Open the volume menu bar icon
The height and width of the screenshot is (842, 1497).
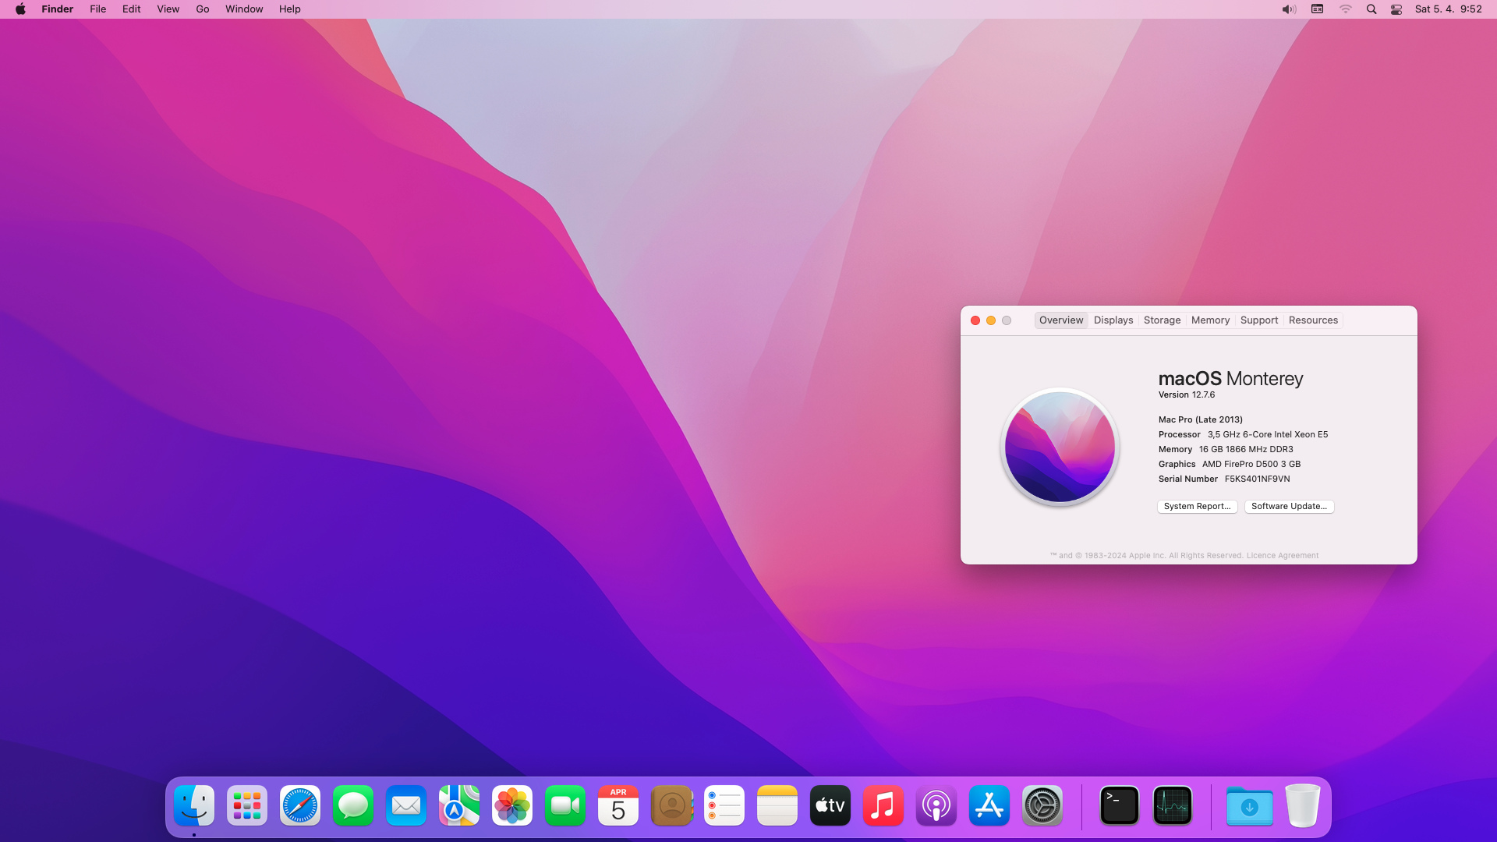tap(1289, 9)
